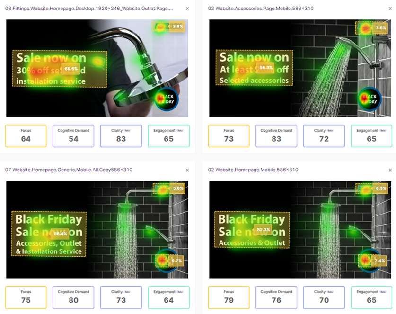Close the 02 Website Accessories Page Mobile card

pos(390,9)
